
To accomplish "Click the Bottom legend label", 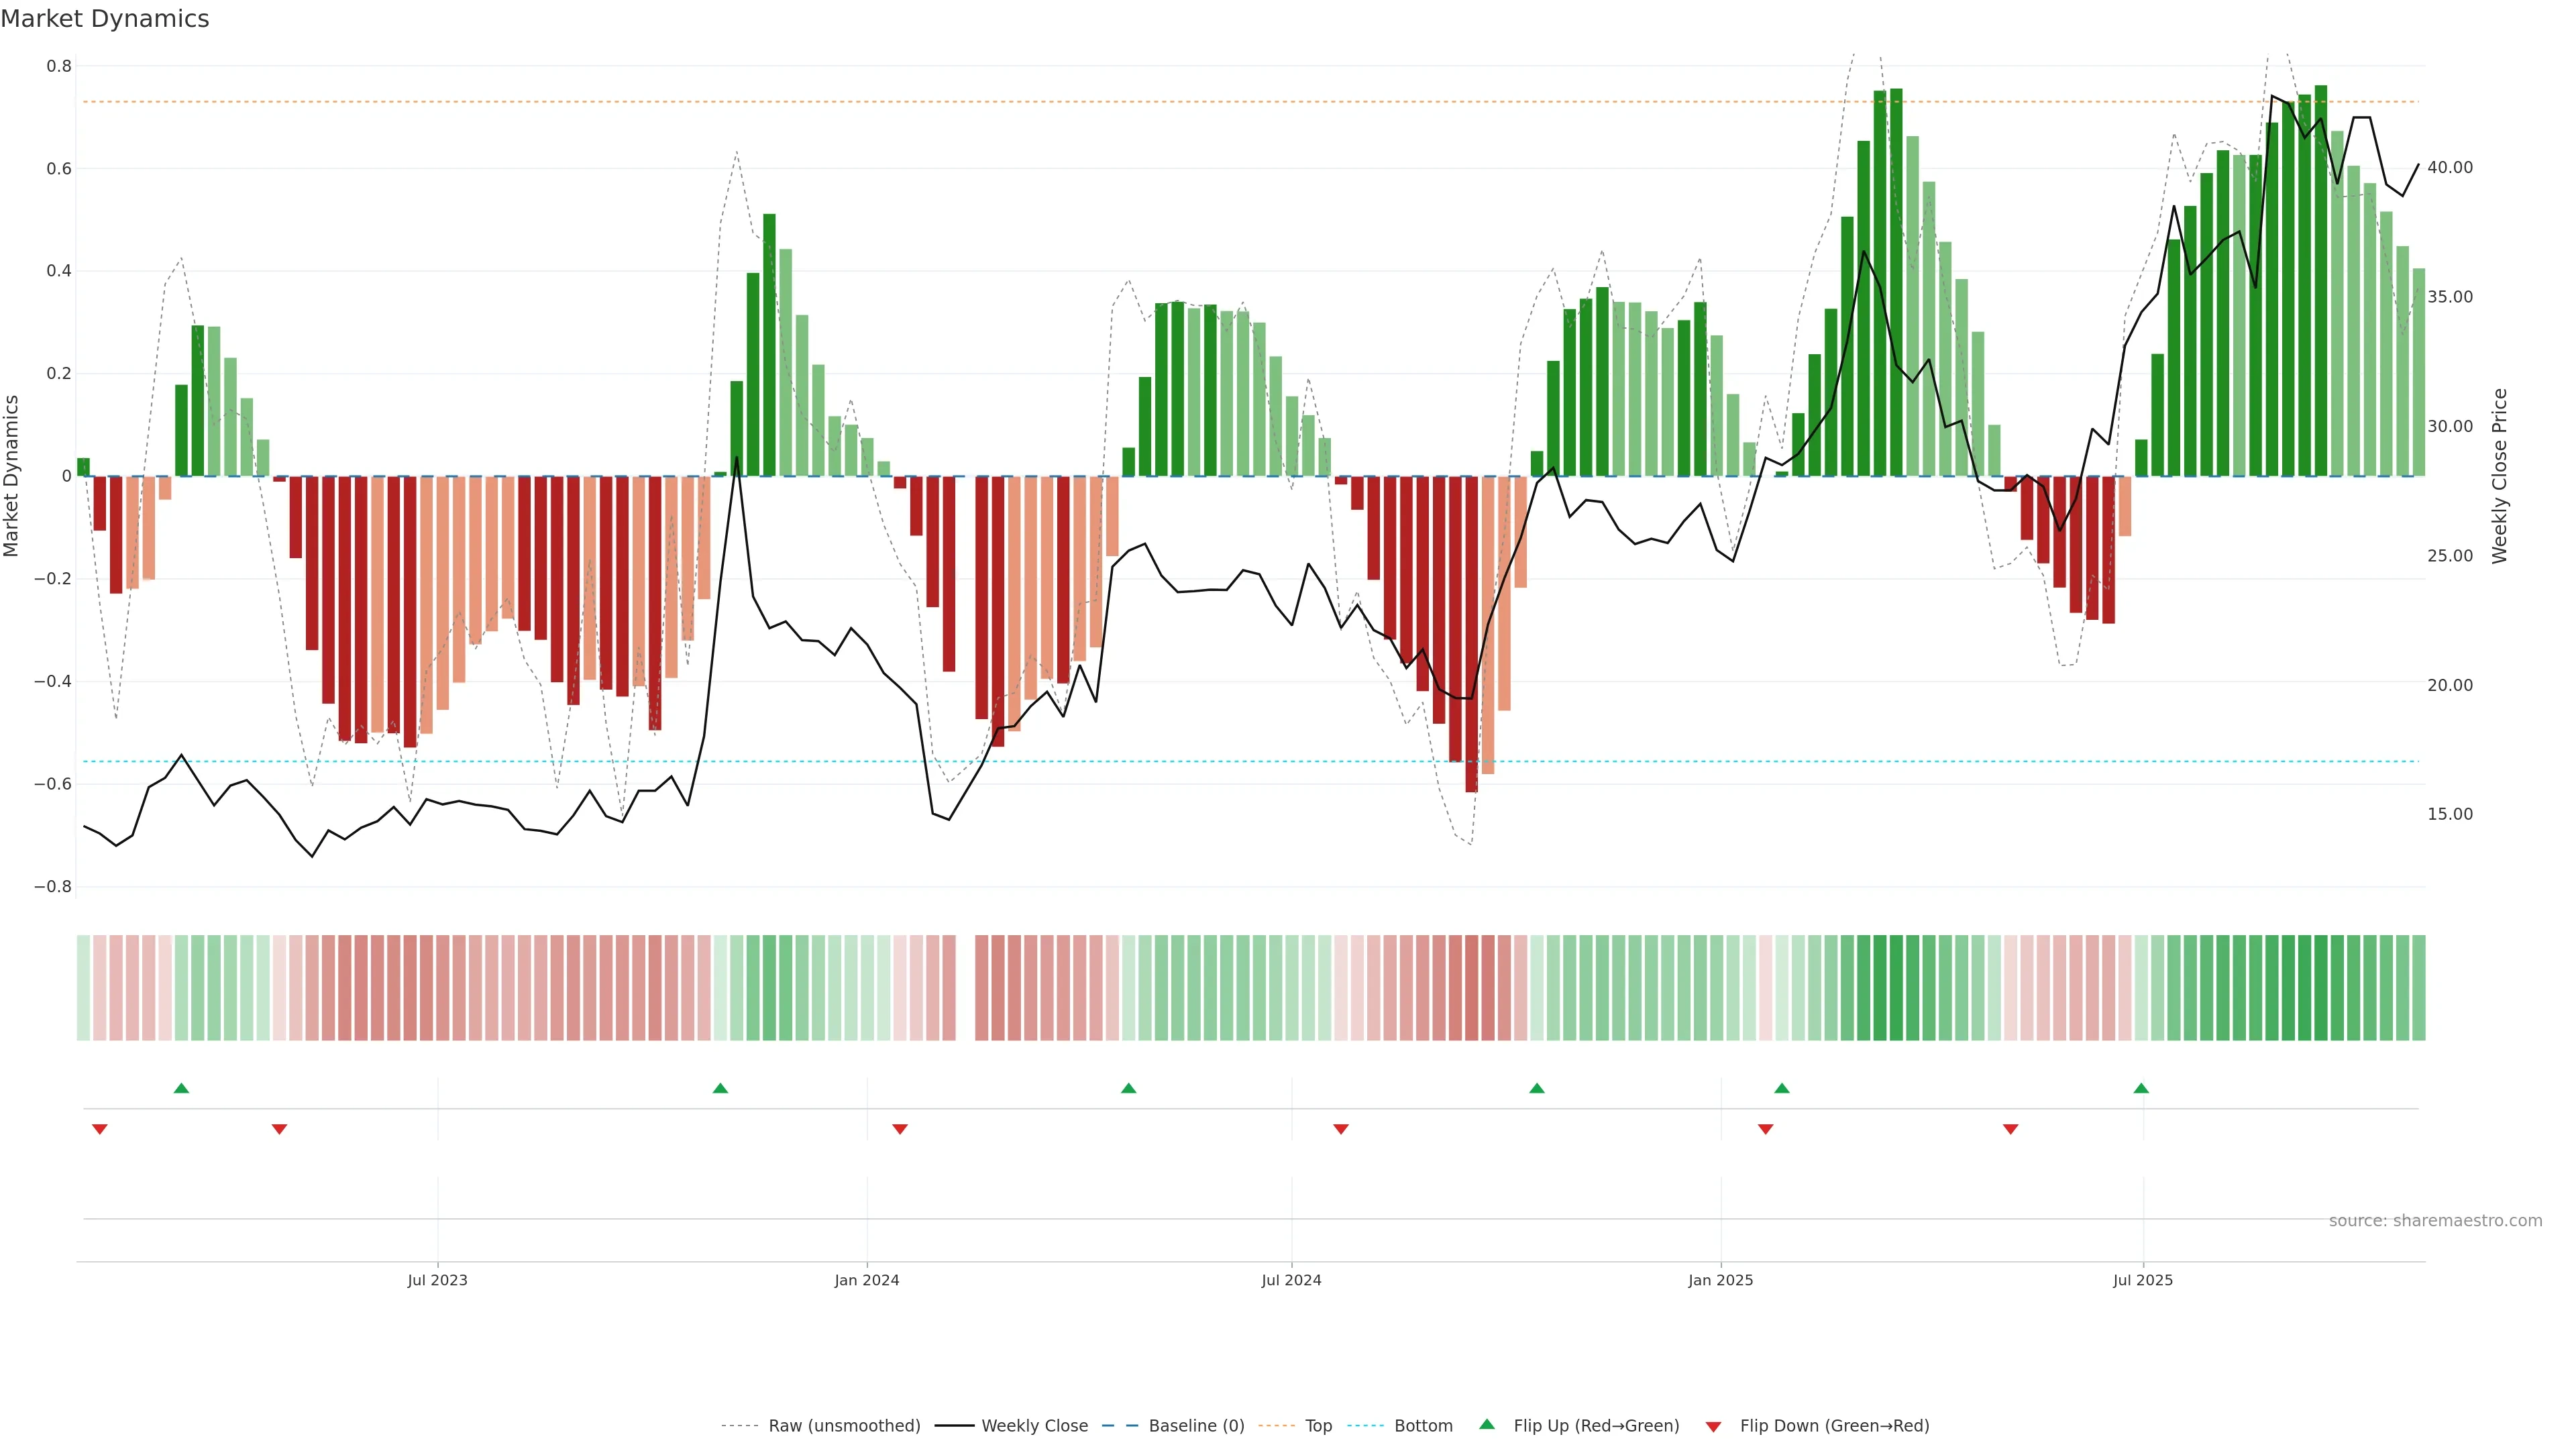I will [x=1423, y=1426].
